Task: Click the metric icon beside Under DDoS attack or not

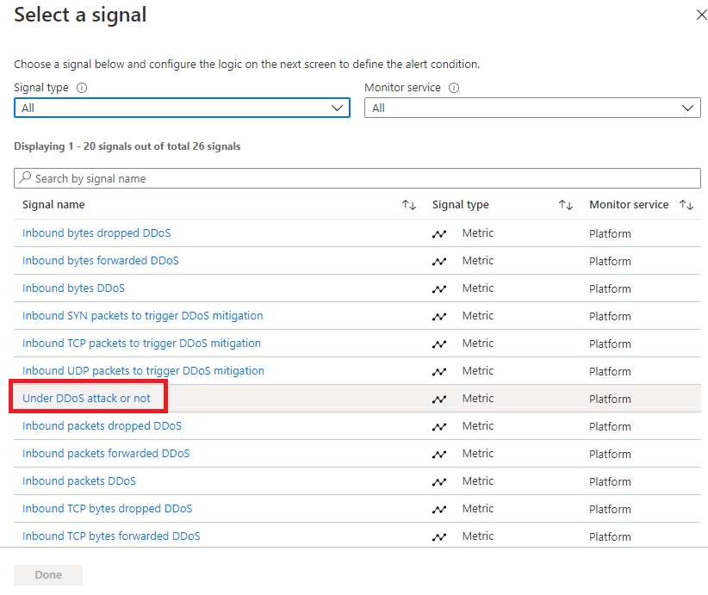Action: coord(440,398)
